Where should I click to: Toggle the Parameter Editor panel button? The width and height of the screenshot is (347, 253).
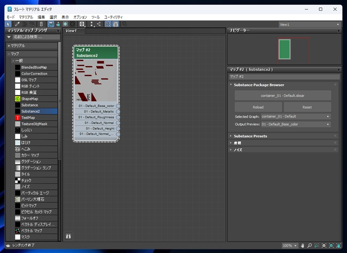[116, 24]
